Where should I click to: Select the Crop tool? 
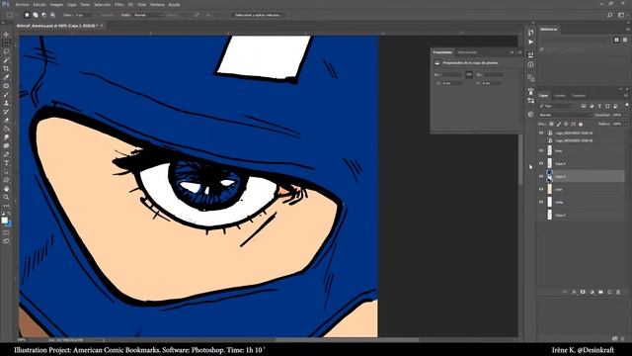click(x=6, y=68)
